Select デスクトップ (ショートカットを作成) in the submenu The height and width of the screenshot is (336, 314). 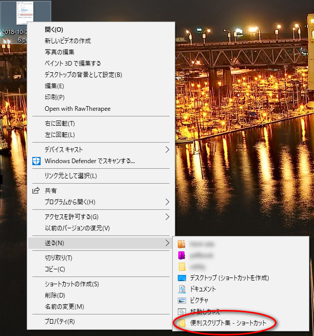tap(229, 278)
